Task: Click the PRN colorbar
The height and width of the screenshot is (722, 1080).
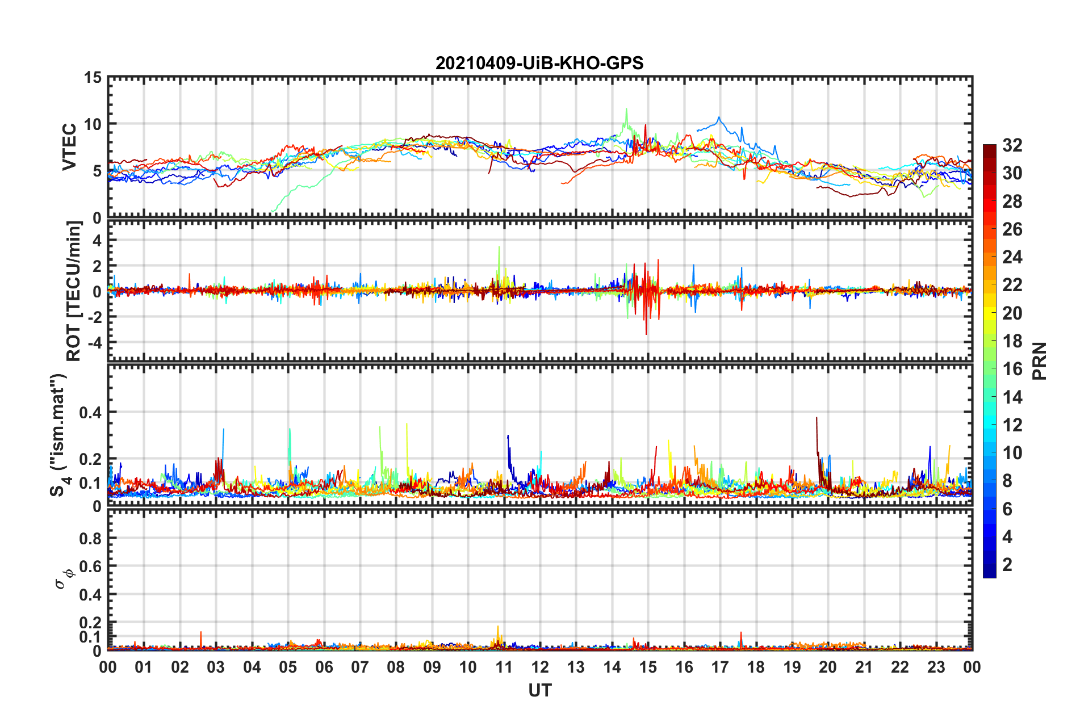Action: 989,361
